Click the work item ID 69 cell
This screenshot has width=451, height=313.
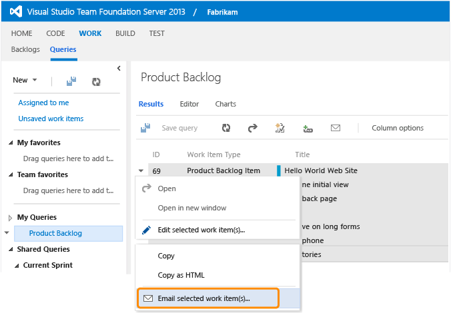click(x=157, y=171)
